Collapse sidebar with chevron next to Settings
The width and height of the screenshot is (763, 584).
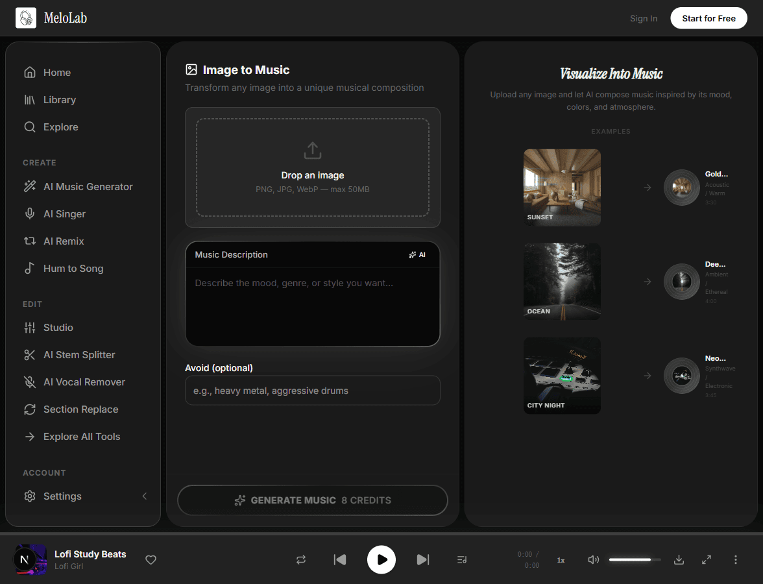tap(145, 496)
